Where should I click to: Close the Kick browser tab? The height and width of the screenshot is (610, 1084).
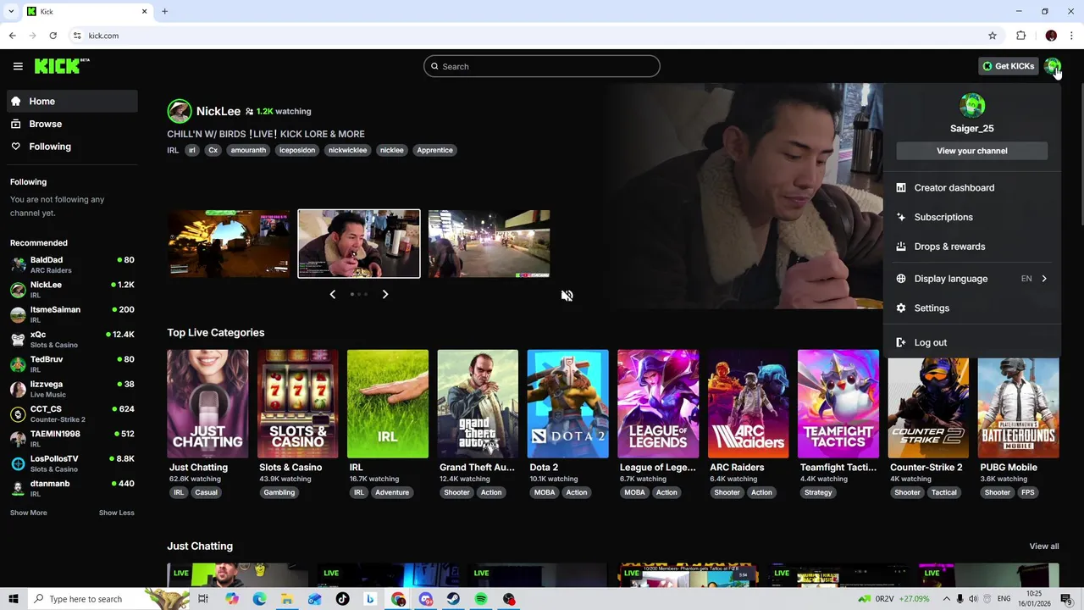click(x=144, y=11)
